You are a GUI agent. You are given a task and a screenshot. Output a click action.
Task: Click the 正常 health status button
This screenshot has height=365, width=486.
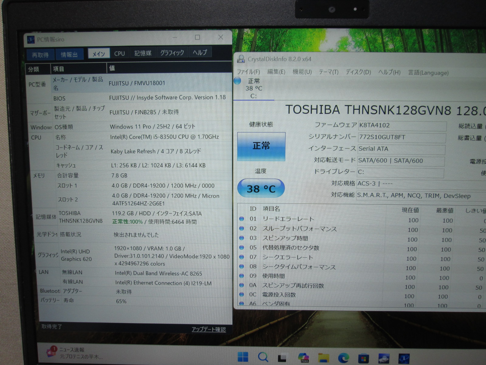261,146
